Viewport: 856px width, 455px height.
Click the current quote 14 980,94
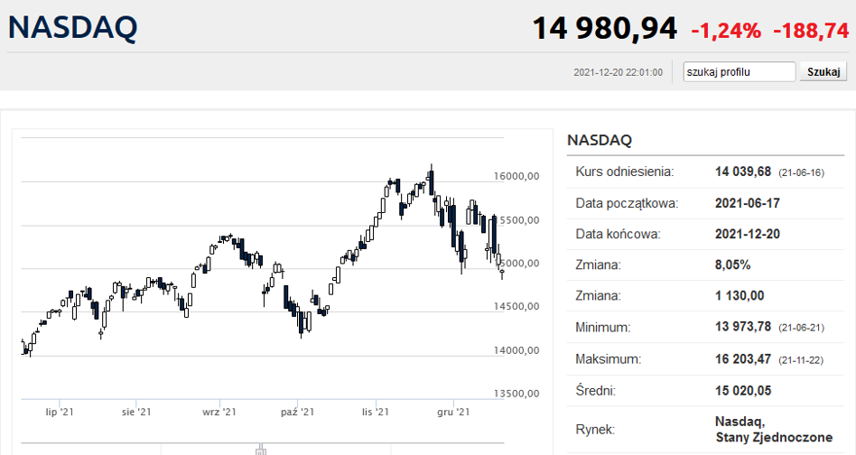604,28
